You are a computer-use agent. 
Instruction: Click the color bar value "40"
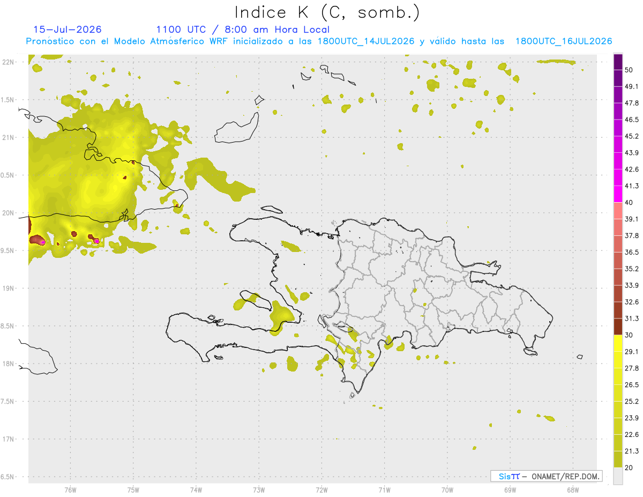630,202
